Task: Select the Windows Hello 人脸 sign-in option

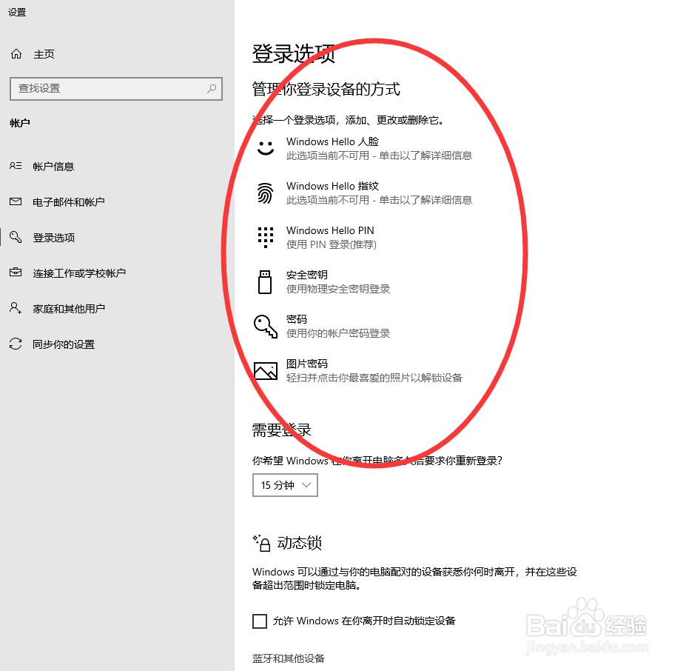Action: pos(364,148)
